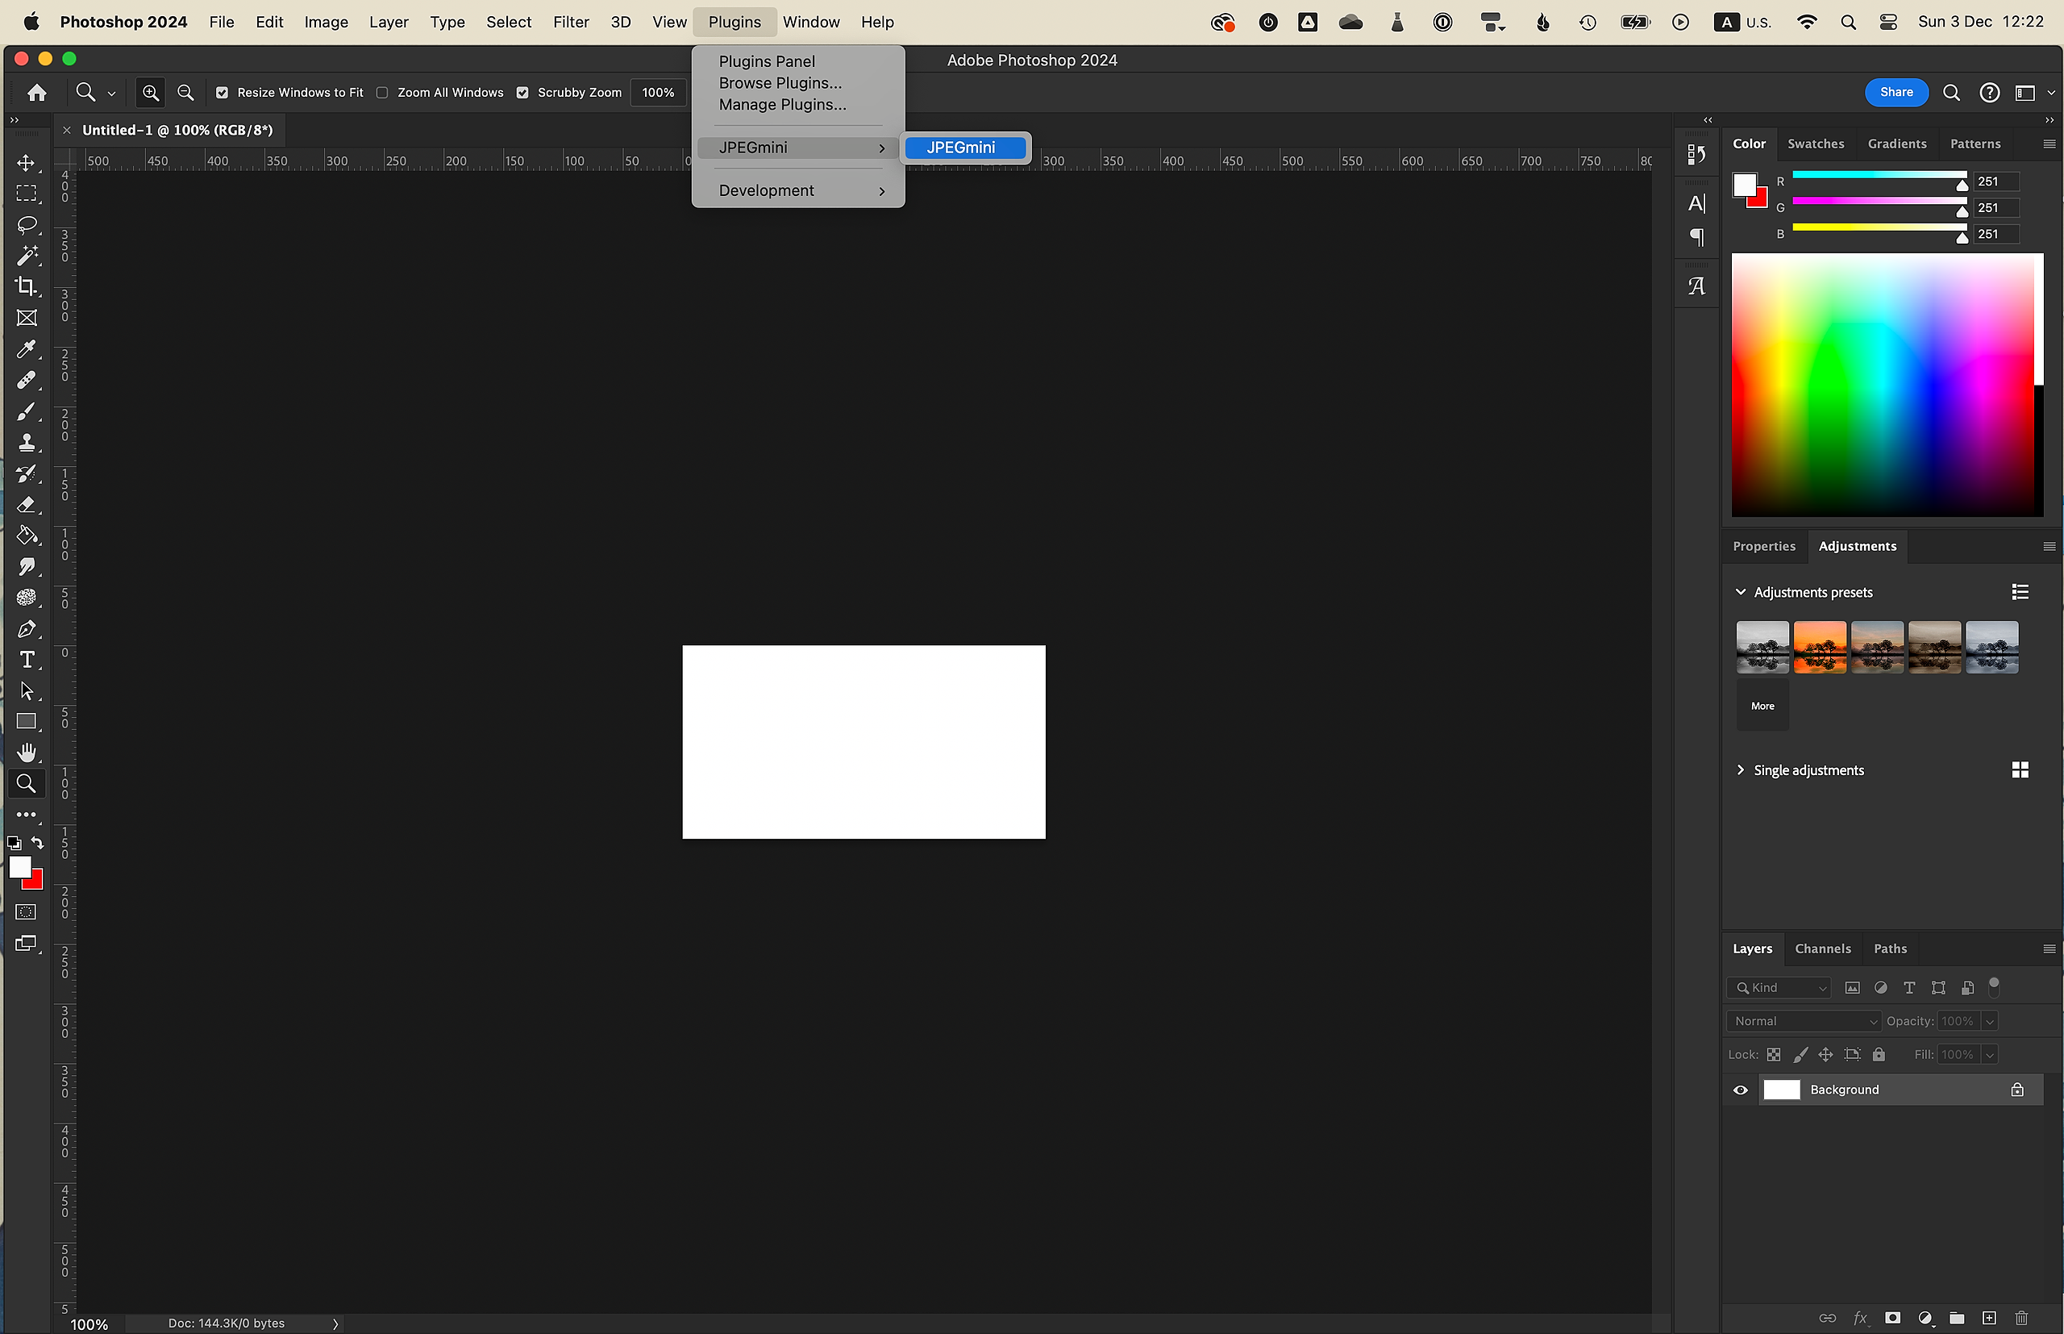
Task: Select the Eyedropper tool
Action: point(26,349)
